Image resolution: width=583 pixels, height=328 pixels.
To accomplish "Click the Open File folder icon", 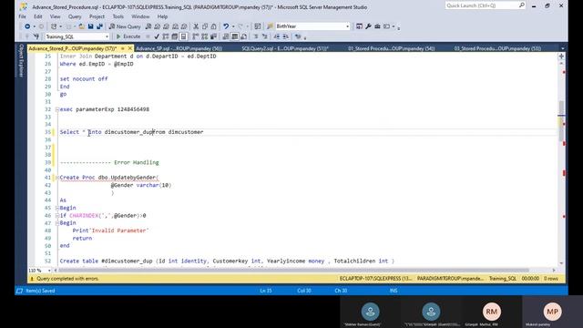I will coord(81,26).
